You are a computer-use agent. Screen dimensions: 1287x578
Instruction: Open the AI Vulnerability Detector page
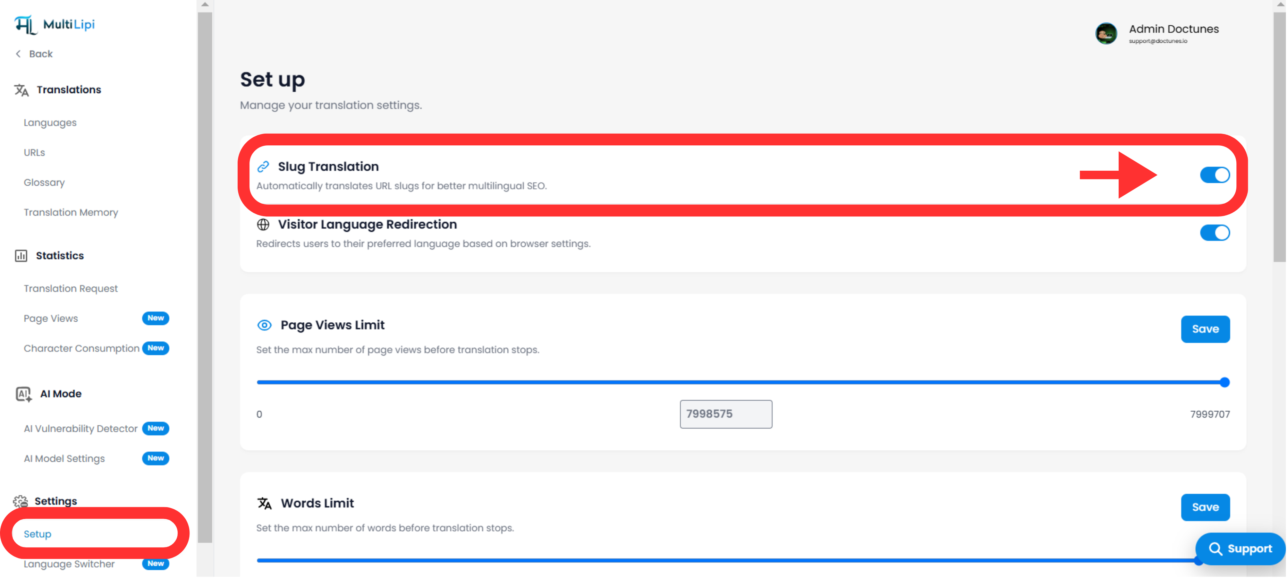(81, 428)
